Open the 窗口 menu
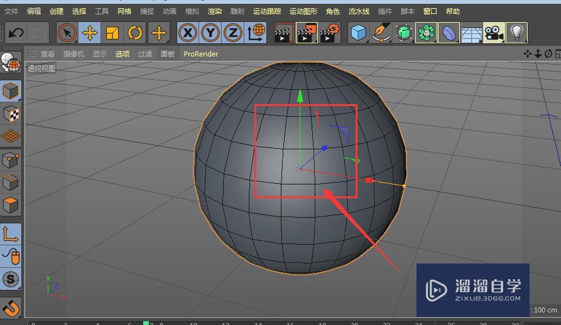Screen dimensions: 561x325 tap(430, 11)
